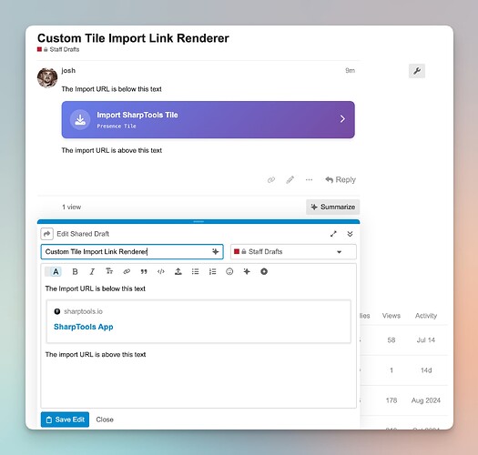Open AI helper sparkle in editor toolbar
This screenshot has height=455, width=478.
coord(247,271)
